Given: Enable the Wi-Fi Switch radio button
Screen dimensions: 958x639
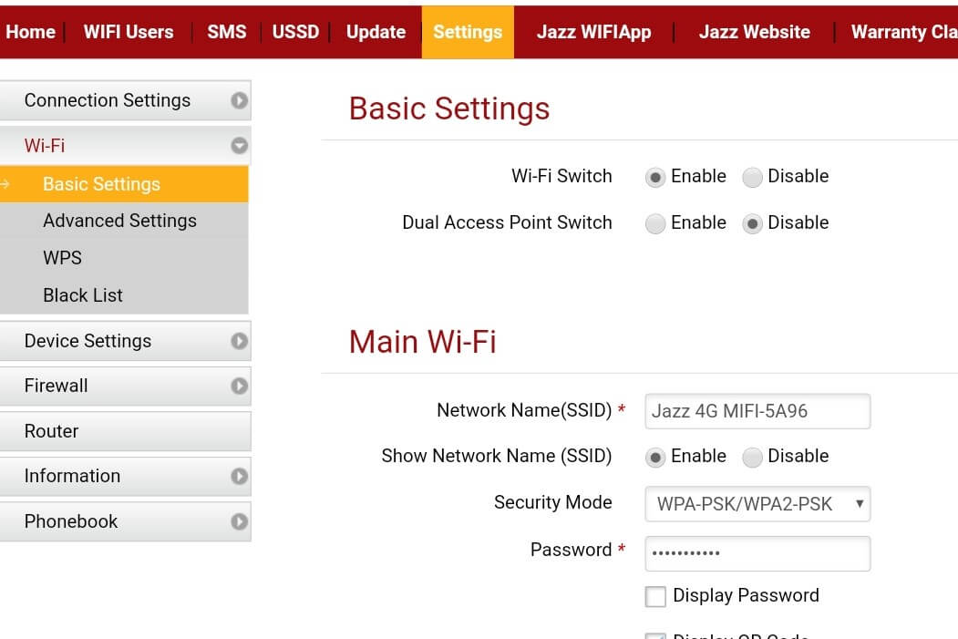Looking at the screenshot, I should [655, 178].
